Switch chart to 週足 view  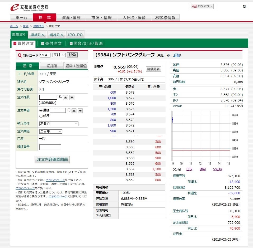point(203,169)
